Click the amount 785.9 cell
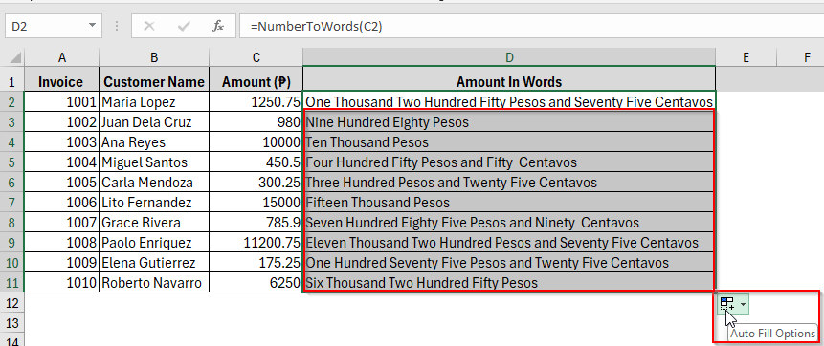 [x=256, y=223]
